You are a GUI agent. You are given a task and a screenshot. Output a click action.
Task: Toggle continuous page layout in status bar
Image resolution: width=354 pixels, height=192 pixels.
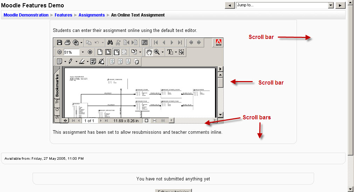pyautogui.click(x=155, y=120)
